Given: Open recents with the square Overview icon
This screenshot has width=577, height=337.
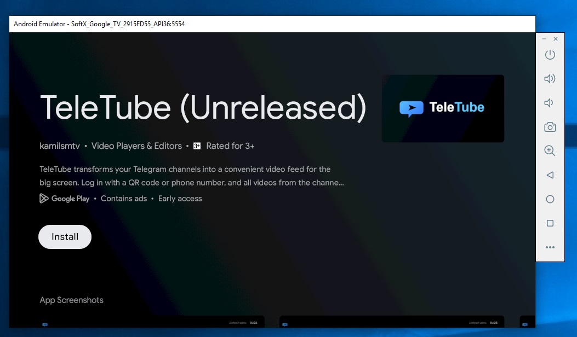Looking at the screenshot, I should (x=550, y=223).
